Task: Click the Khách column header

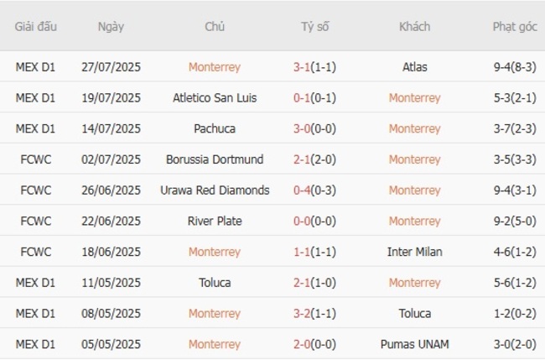Action: [414, 27]
